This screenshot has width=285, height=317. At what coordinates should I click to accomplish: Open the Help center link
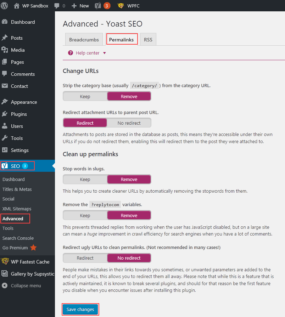click(x=88, y=53)
